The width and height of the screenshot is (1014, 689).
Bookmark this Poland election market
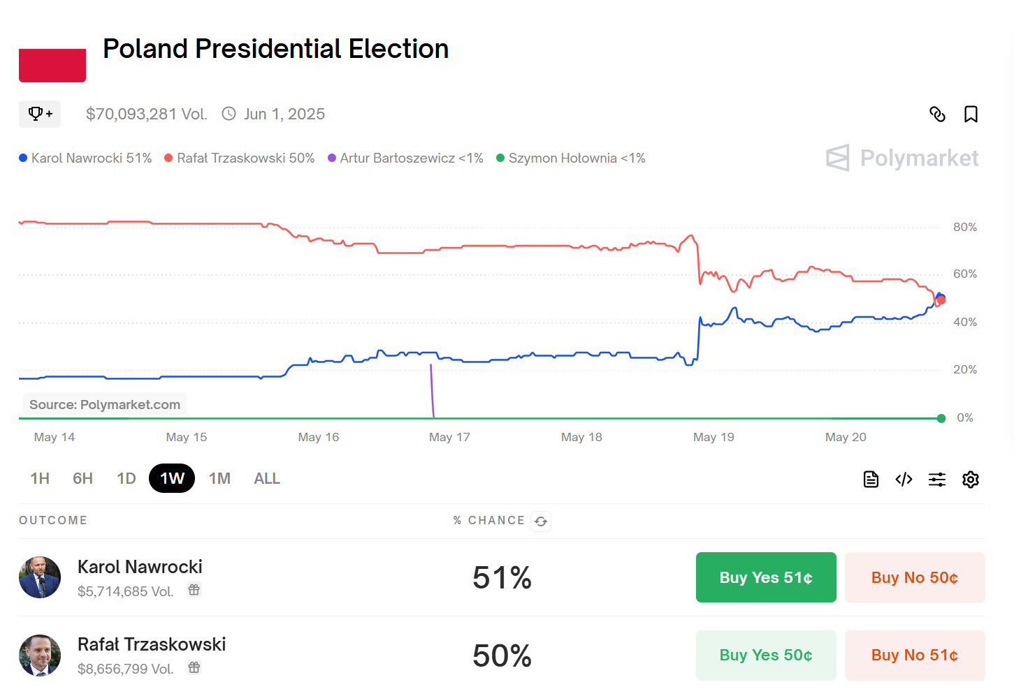[x=971, y=114]
